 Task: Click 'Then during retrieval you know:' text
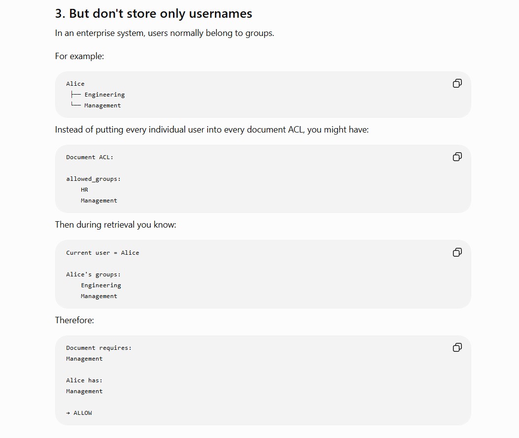[115, 225]
